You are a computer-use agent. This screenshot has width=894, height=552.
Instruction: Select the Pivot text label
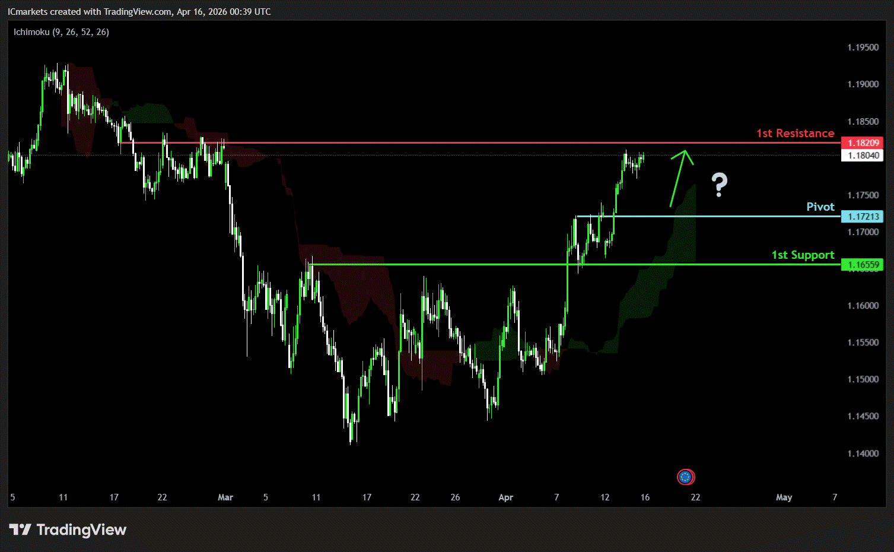(x=820, y=207)
